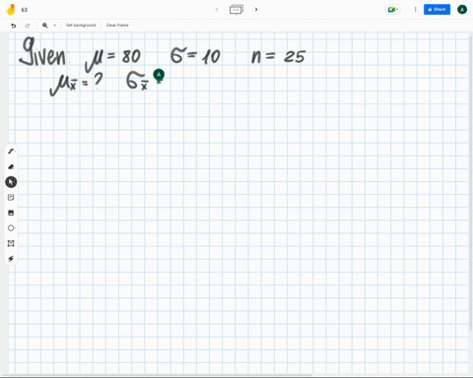Open the Jamboard home logo
Image resolution: width=473 pixels, height=378 pixels.
point(11,10)
